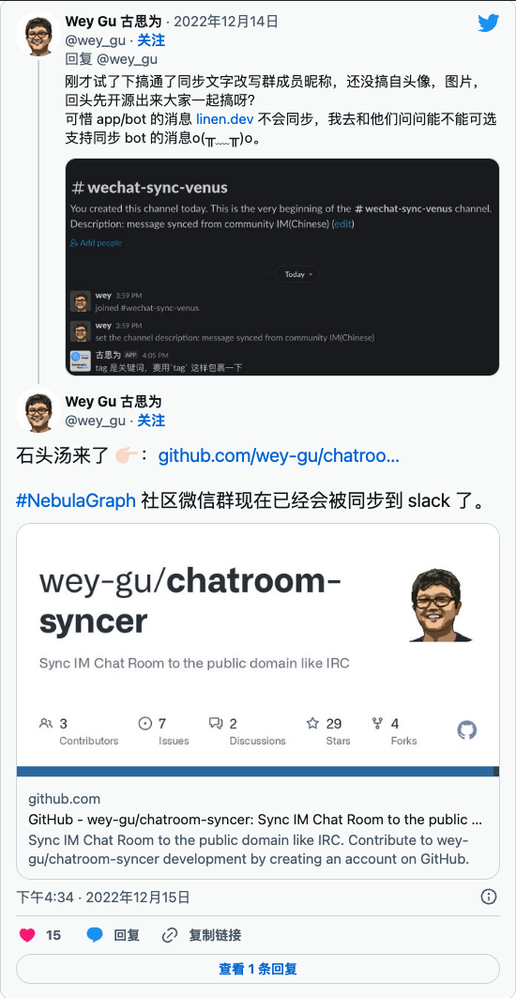516x998 pixels.
Task: Click 查看 1 条回复 button
Action: point(258,969)
